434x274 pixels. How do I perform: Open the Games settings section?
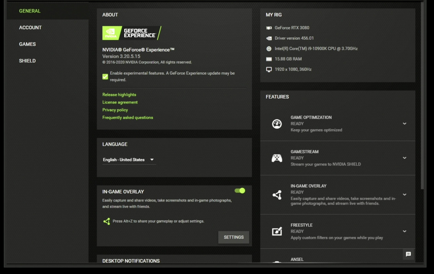pos(27,44)
